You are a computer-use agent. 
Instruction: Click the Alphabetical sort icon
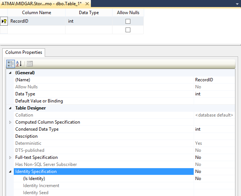tap(19, 63)
